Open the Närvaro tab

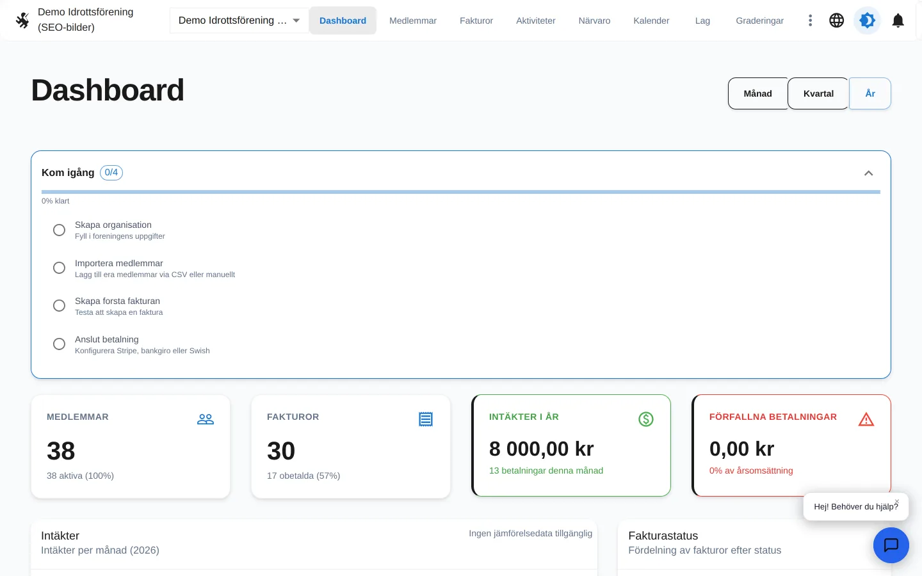click(594, 20)
